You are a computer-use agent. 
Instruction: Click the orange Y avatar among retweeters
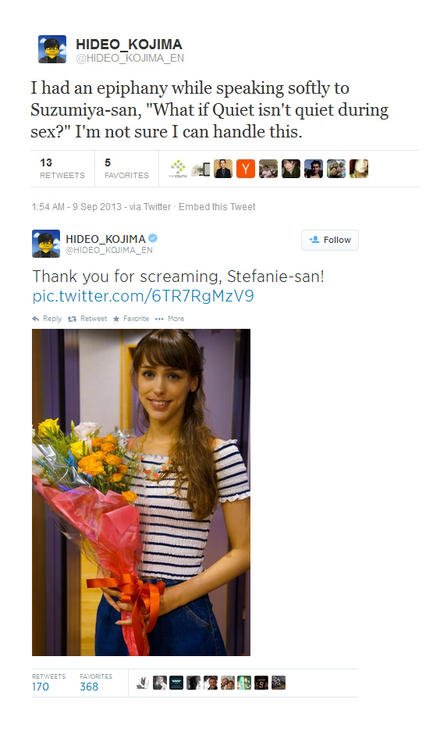[246, 169]
